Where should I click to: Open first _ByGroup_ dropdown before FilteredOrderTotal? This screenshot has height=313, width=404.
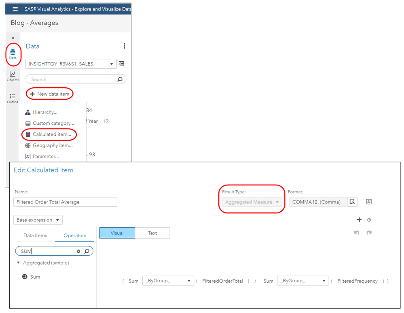[168, 281]
